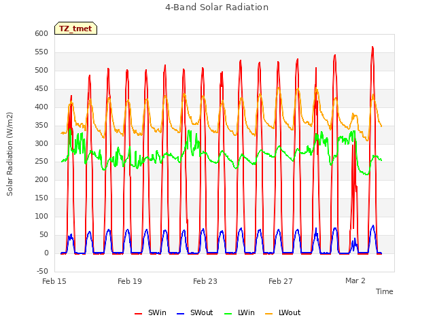Click the red SWin legend color marker
The width and height of the screenshot is (435, 326).
pos(138,314)
